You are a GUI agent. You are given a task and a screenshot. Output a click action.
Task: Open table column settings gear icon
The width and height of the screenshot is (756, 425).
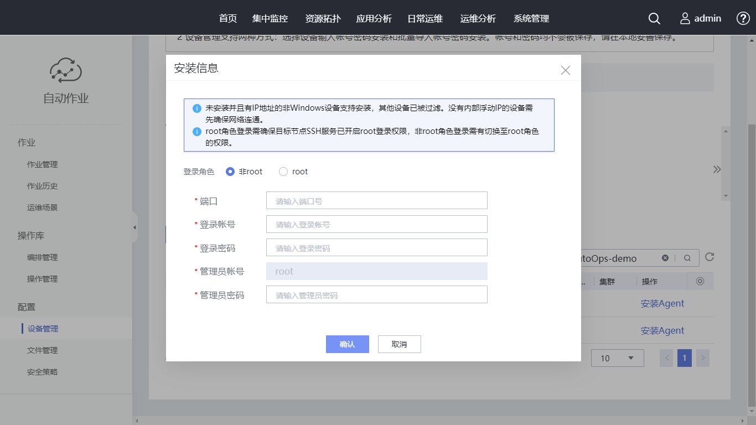tap(700, 281)
